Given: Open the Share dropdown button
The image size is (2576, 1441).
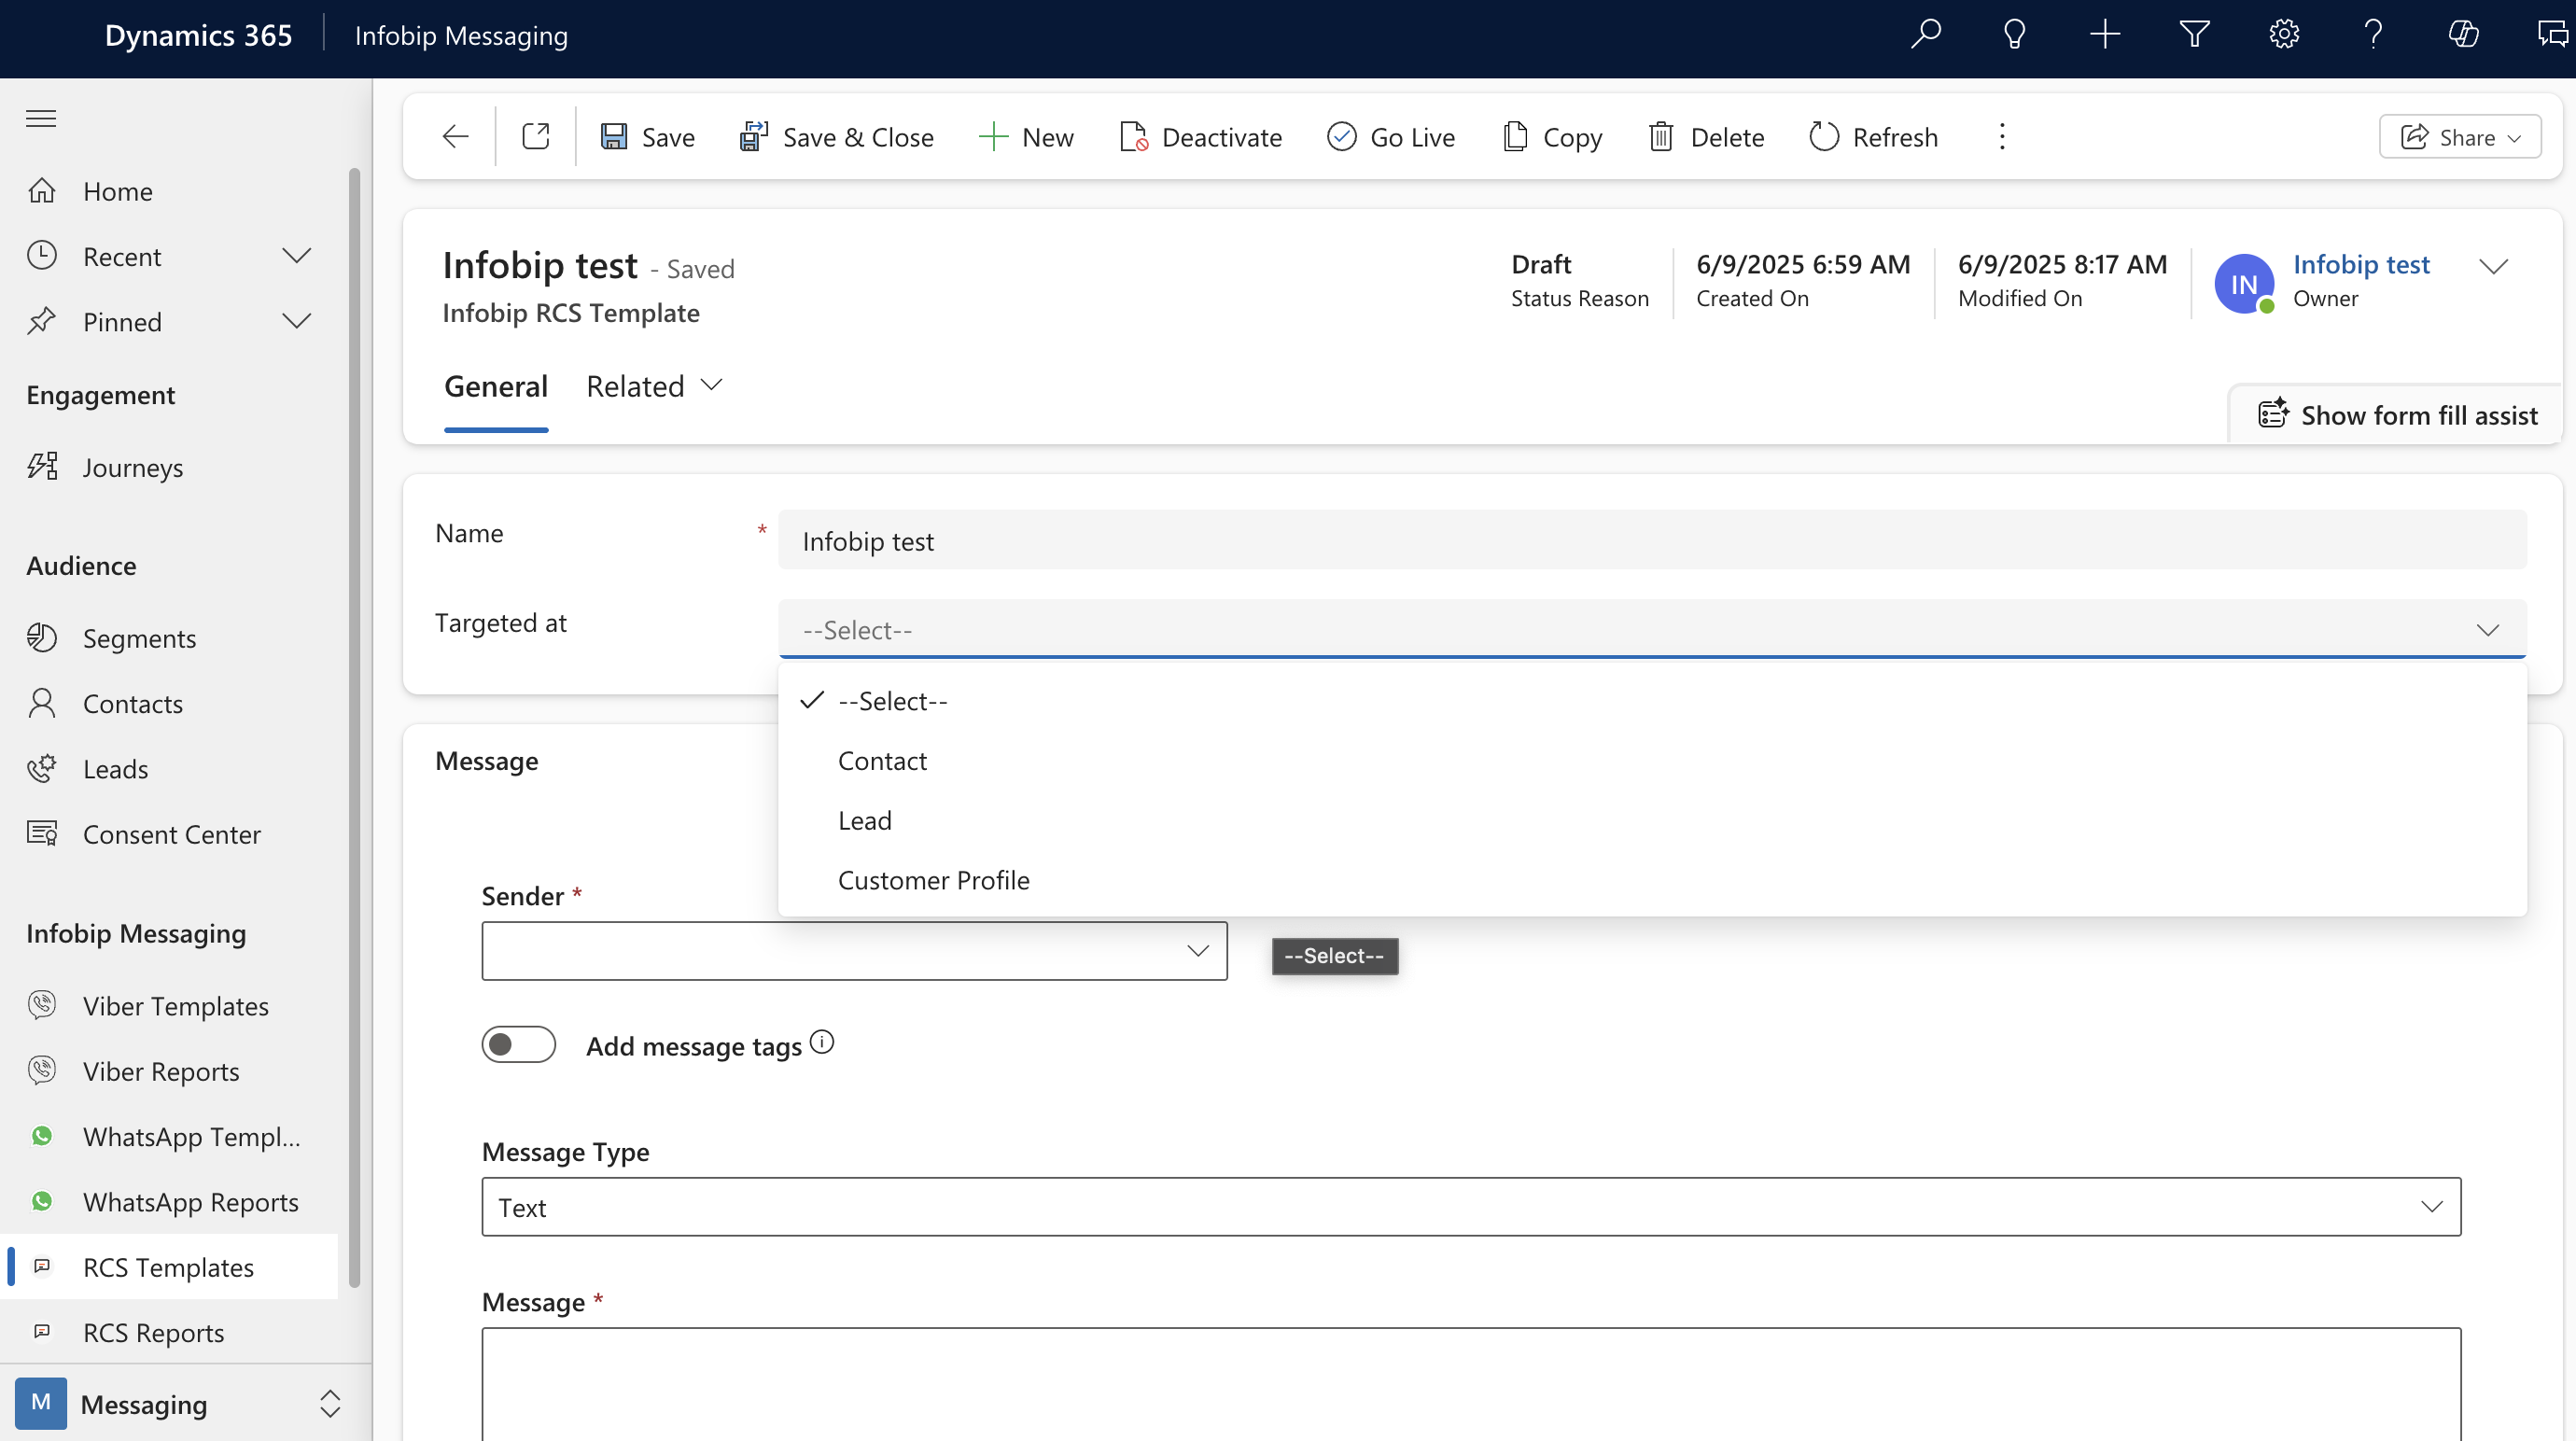Looking at the screenshot, I should 2459,137.
